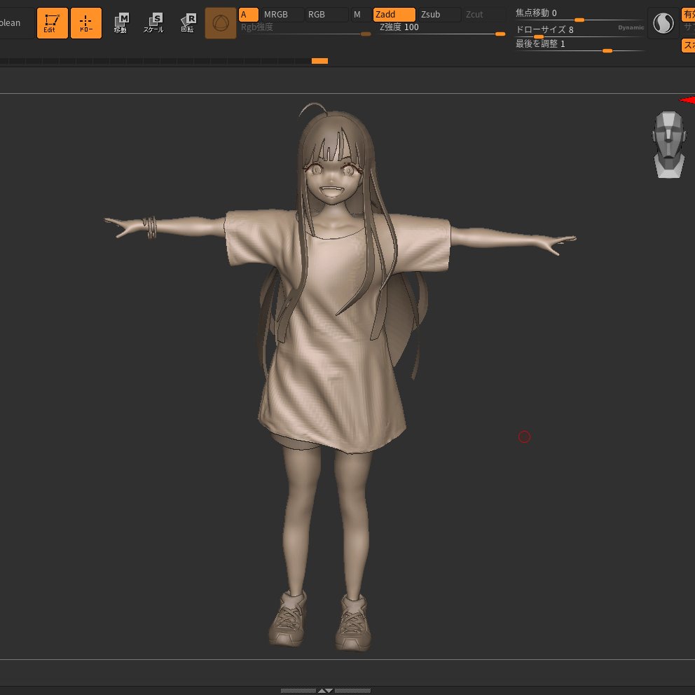Screen dimensions: 695x695
Task: Adjust the Z強度 100 slider
Action: pos(442,29)
